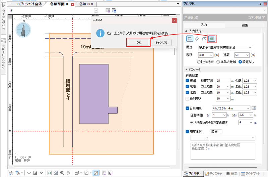The height and width of the screenshot is (177, 268).
Task: Collapse the パラメータ section
Action: (186, 70)
